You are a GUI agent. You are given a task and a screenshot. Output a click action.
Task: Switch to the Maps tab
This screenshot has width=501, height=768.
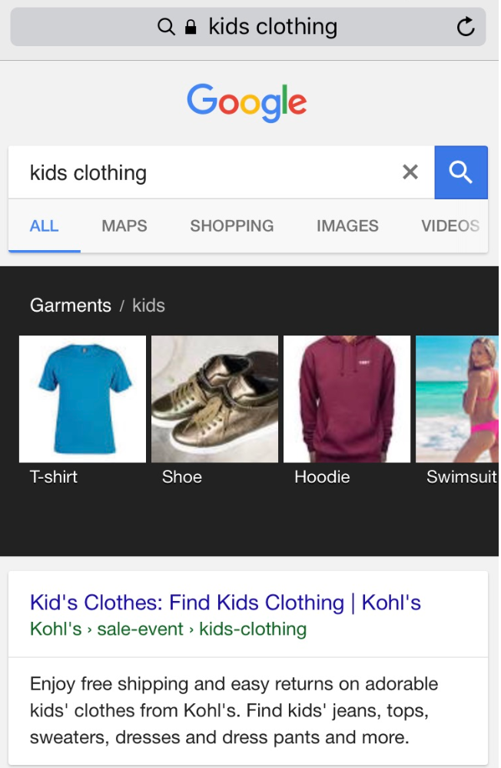pos(124,225)
